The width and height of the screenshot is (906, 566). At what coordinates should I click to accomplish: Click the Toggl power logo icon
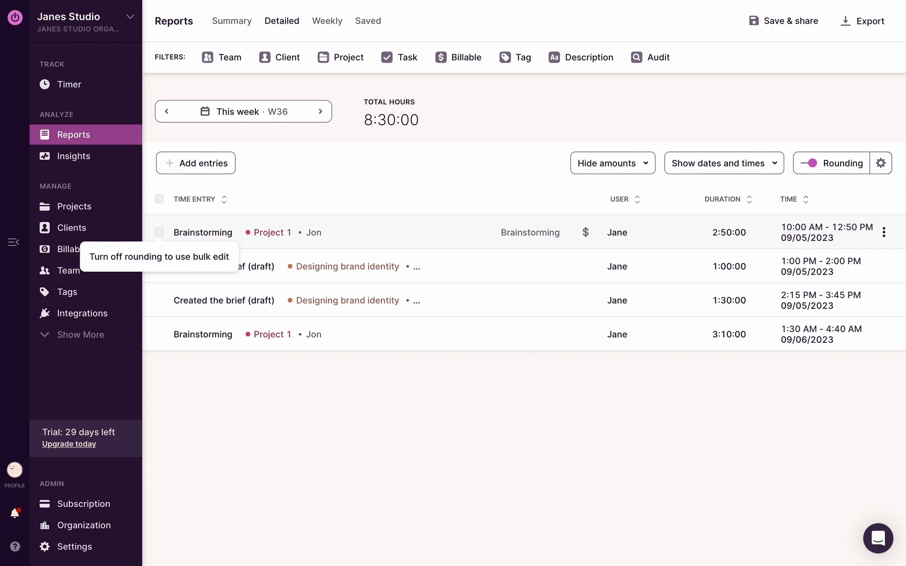(15, 17)
